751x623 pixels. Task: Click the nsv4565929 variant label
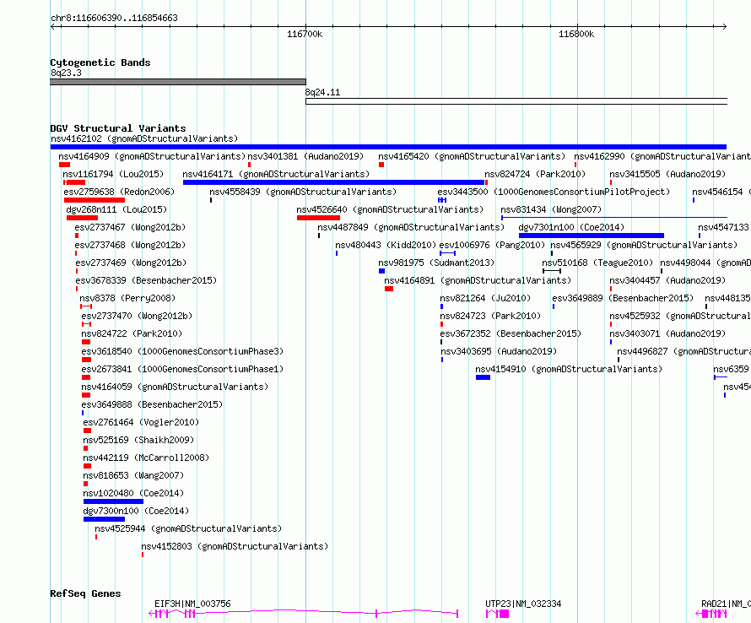pos(644,245)
